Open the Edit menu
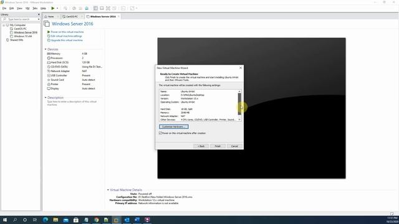The height and width of the screenshot is (224, 399). 11,8
